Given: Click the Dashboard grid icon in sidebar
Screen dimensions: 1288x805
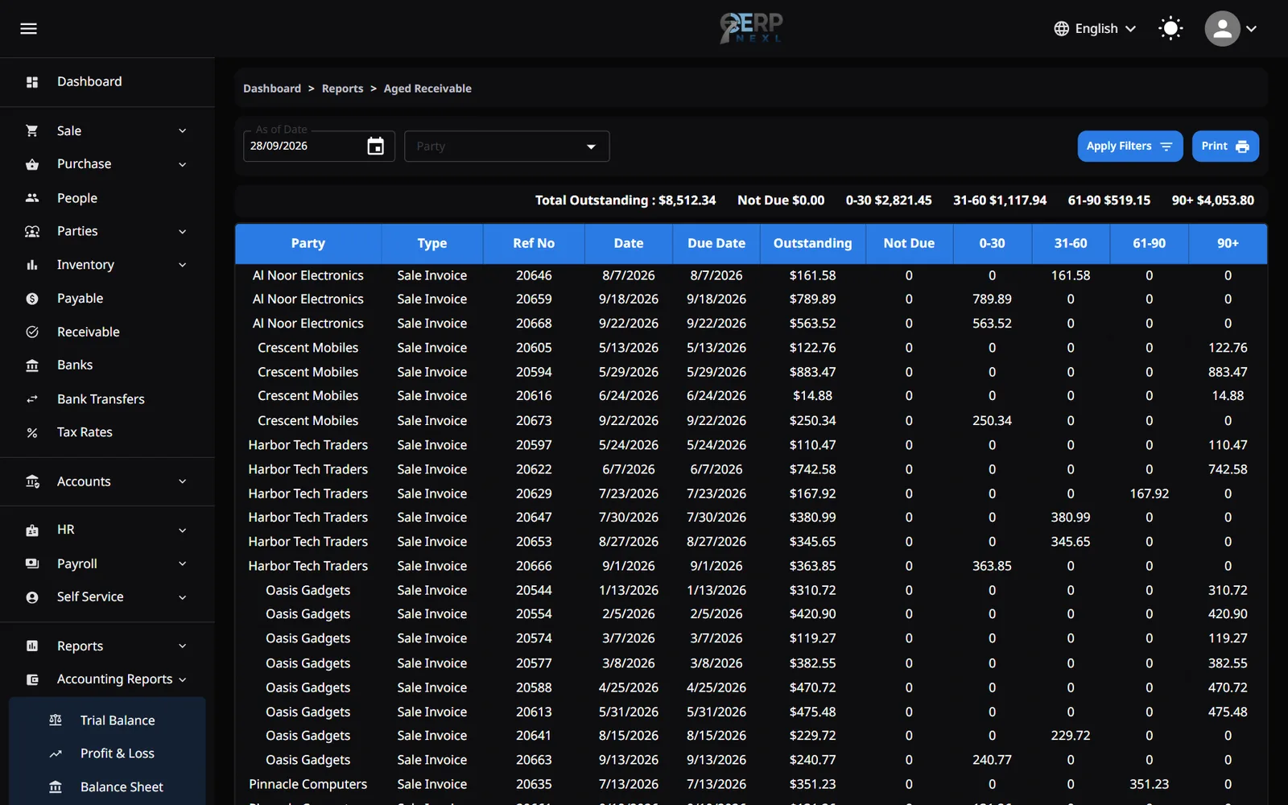Looking at the screenshot, I should pos(32,82).
